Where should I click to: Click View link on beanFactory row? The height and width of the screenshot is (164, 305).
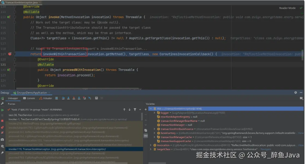(301, 133)
